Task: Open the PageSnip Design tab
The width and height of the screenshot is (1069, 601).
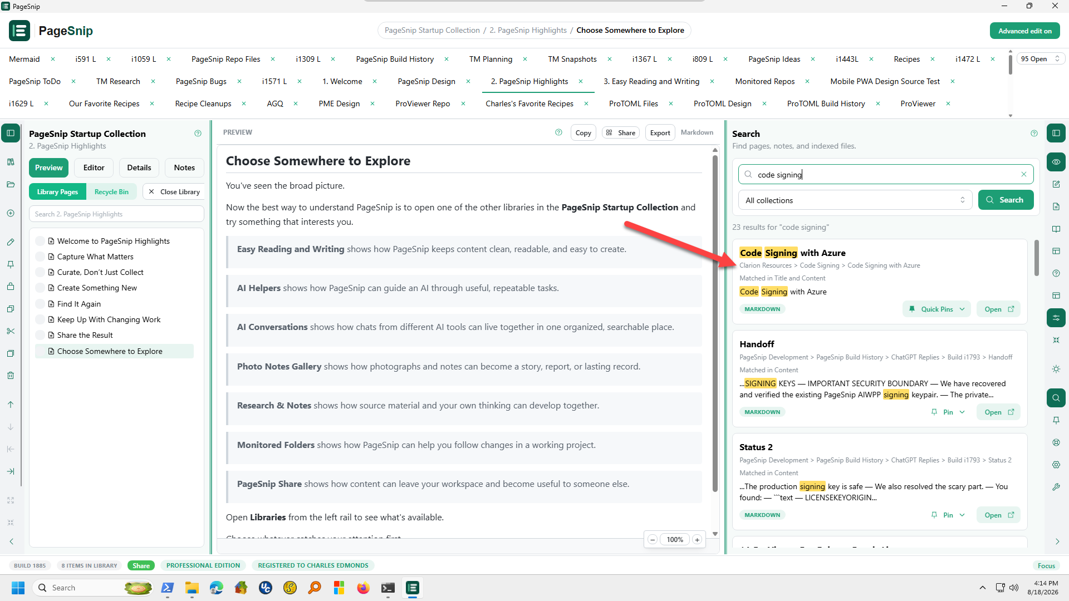Action: tap(426, 81)
